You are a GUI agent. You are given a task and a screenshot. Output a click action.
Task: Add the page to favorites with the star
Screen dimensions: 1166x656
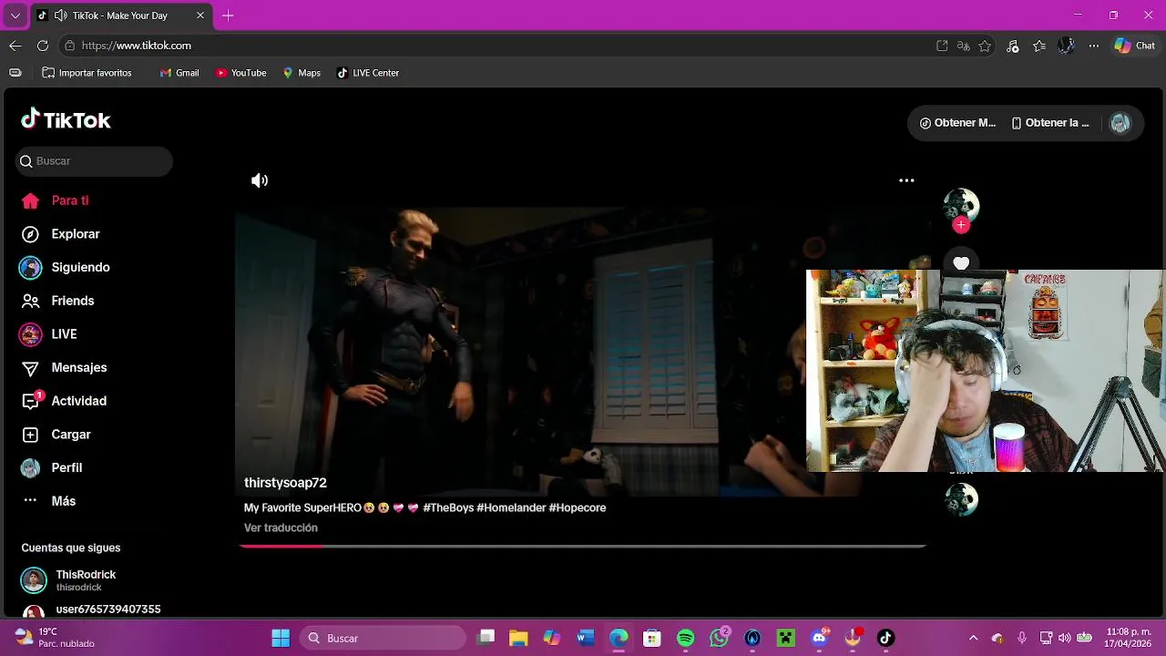(985, 46)
